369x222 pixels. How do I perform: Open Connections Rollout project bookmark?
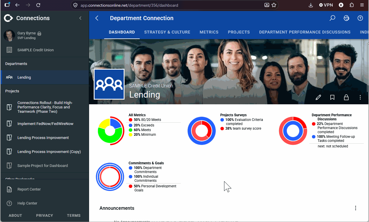tap(45, 107)
